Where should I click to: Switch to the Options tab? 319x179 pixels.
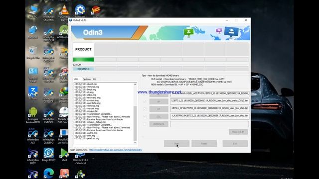point(86,79)
